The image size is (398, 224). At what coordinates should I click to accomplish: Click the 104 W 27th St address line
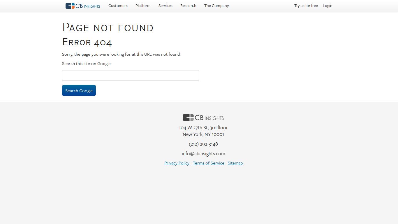(203, 127)
